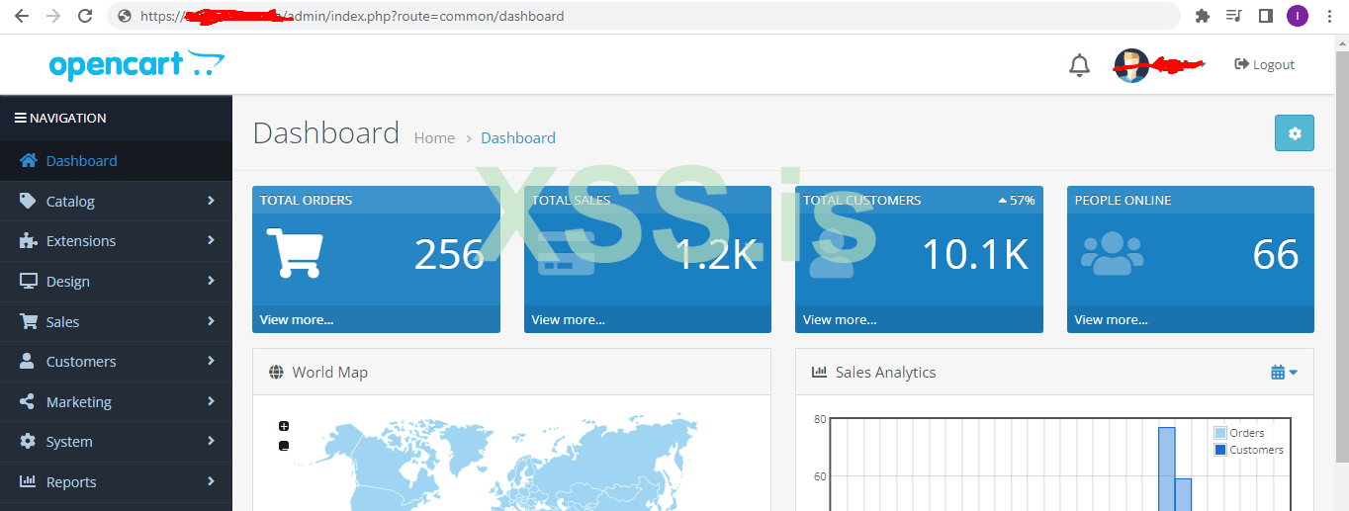Open the user profile avatar picture
Viewport: 1349px width, 511px height.
point(1130,65)
